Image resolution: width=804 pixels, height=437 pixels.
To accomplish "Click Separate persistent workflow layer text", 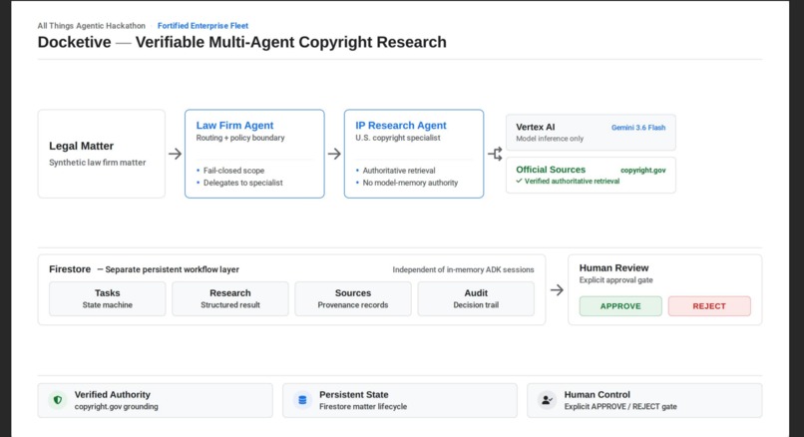I will (172, 269).
